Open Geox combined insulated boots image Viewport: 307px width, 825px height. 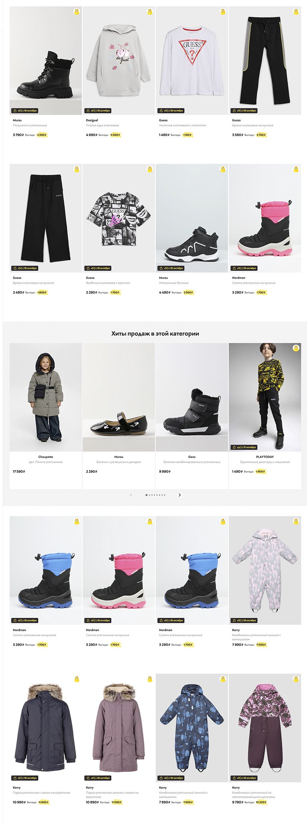[x=192, y=397]
